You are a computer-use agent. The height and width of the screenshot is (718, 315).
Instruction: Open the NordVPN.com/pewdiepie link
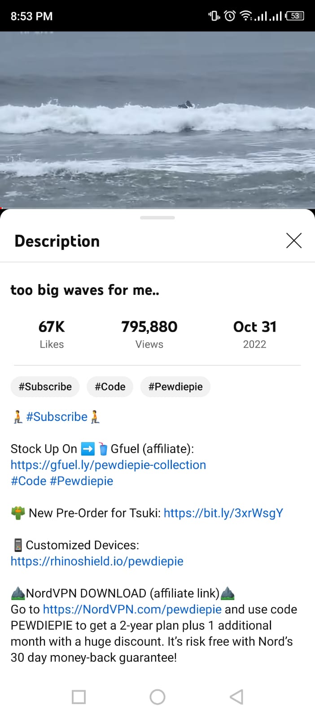(x=132, y=609)
